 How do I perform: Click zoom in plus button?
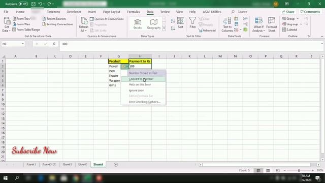[x=313, y=170]
